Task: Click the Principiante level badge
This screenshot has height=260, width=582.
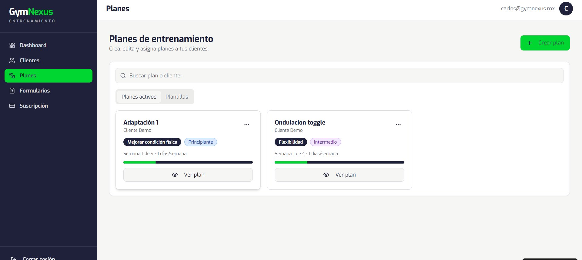Action: tap(201, 142)
